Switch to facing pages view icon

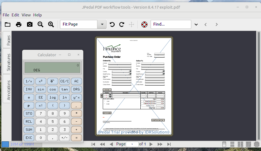point(240,144)
